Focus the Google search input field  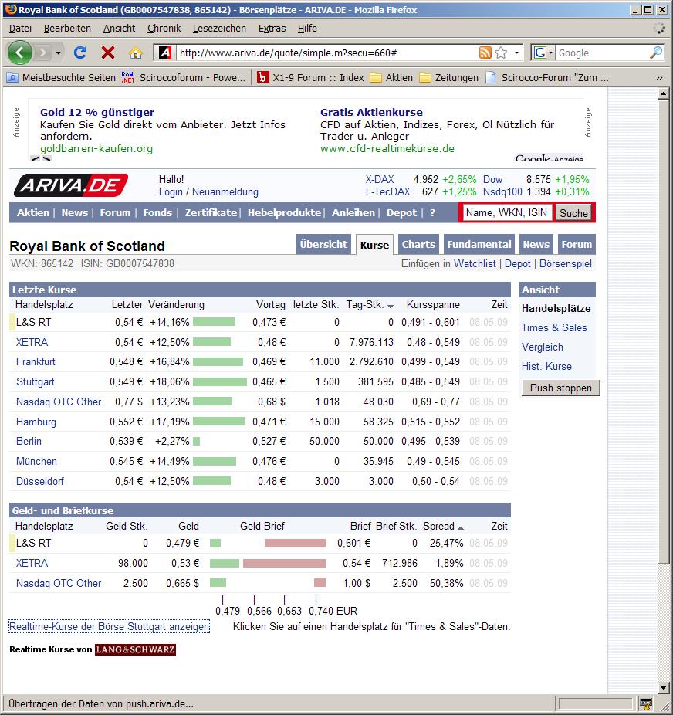click(602, 53)
